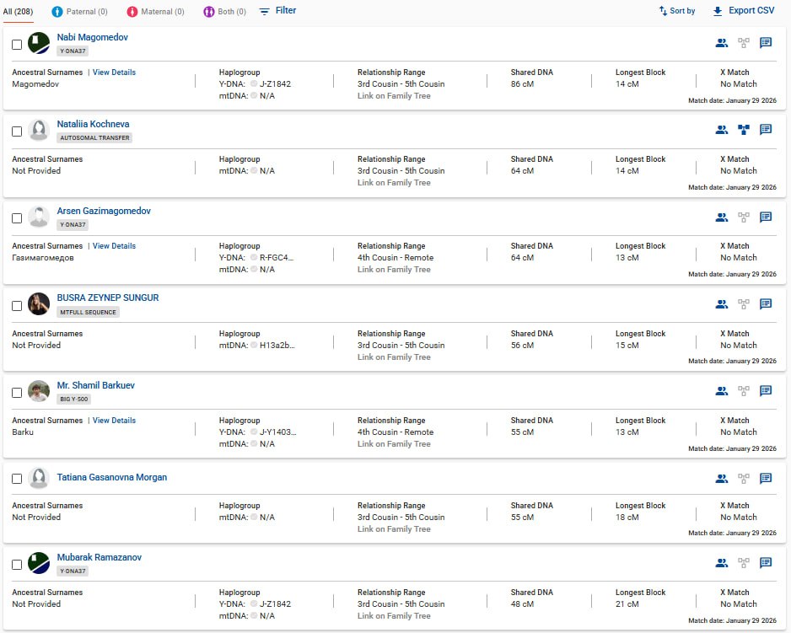791x633 pixels.
Task: Open In Common With for Tatiana Gasanovna Morgan
Action: 721,479
